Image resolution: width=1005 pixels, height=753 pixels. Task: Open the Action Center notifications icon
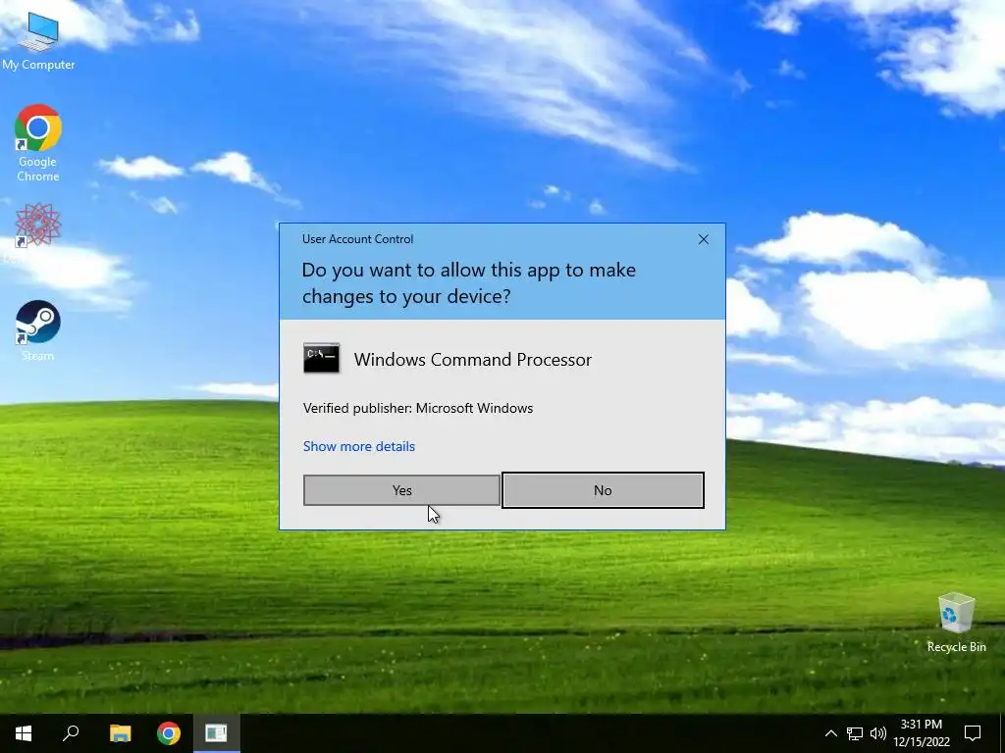pyautogui.click(x=973, y=733)
